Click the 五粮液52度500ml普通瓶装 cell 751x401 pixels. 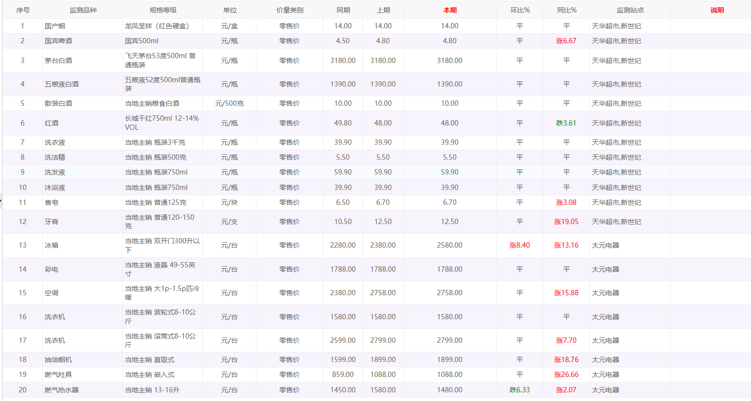(x=163, y=84)
